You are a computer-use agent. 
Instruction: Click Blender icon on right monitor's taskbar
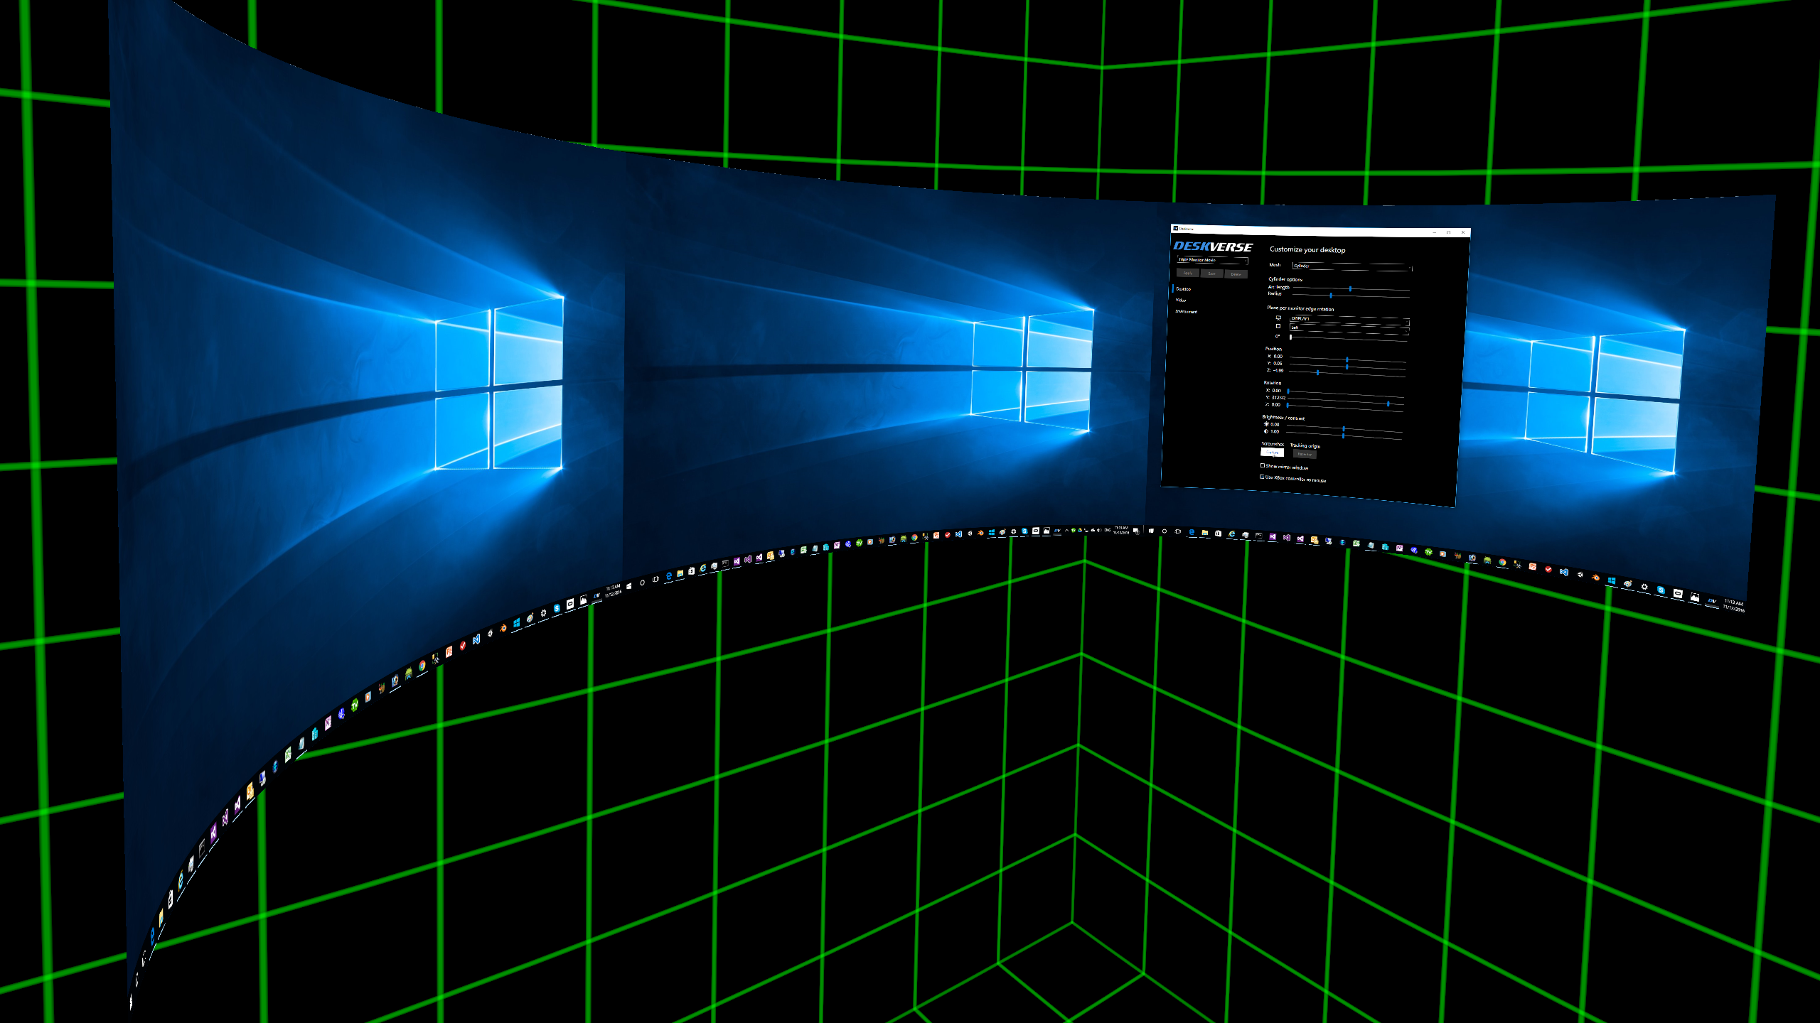1595,577
